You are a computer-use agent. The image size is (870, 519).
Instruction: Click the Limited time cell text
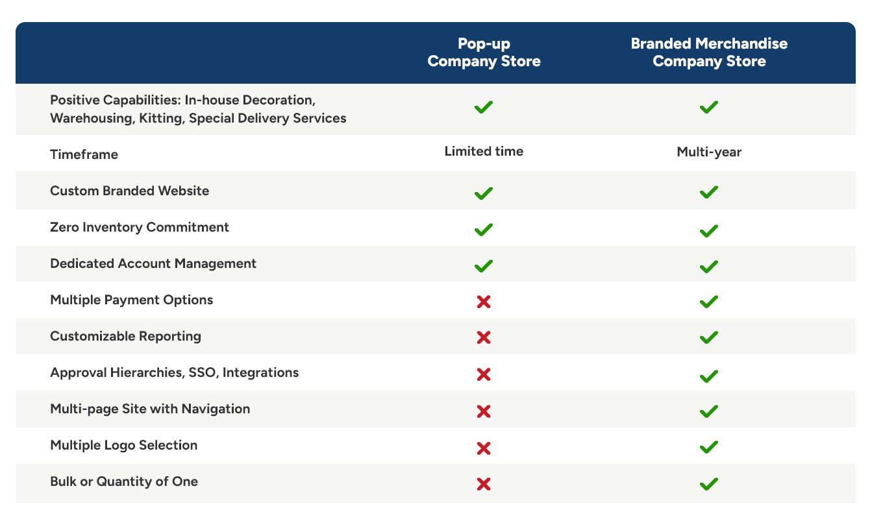click(484, 151)
